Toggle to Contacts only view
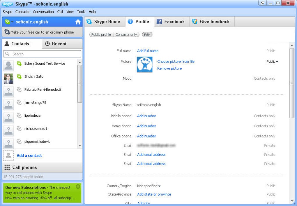 126,34
